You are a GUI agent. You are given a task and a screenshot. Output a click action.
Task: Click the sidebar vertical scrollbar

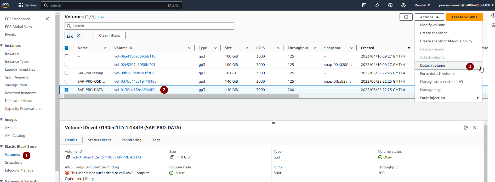(x=57, y=93)
